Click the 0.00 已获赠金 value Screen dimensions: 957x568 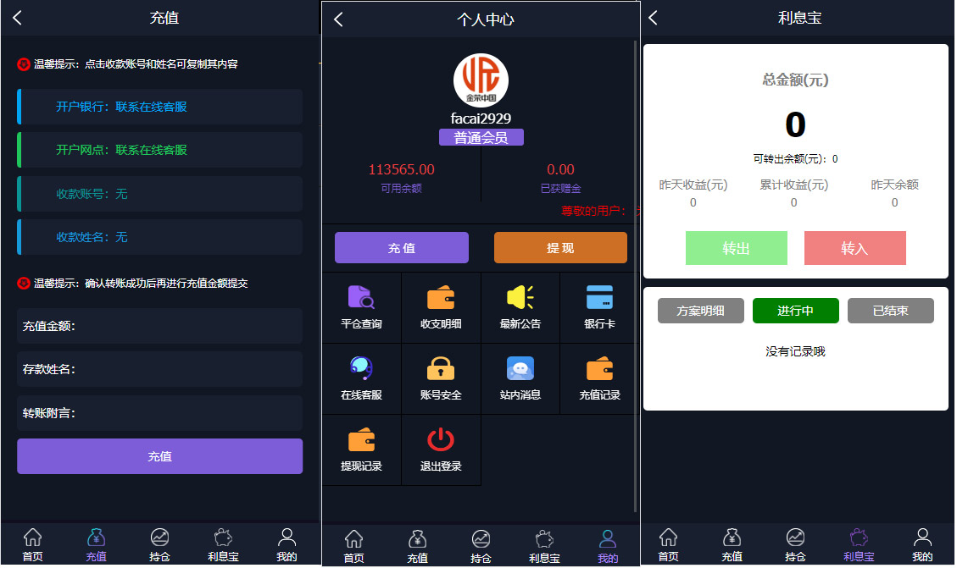[x=560, y=169]
